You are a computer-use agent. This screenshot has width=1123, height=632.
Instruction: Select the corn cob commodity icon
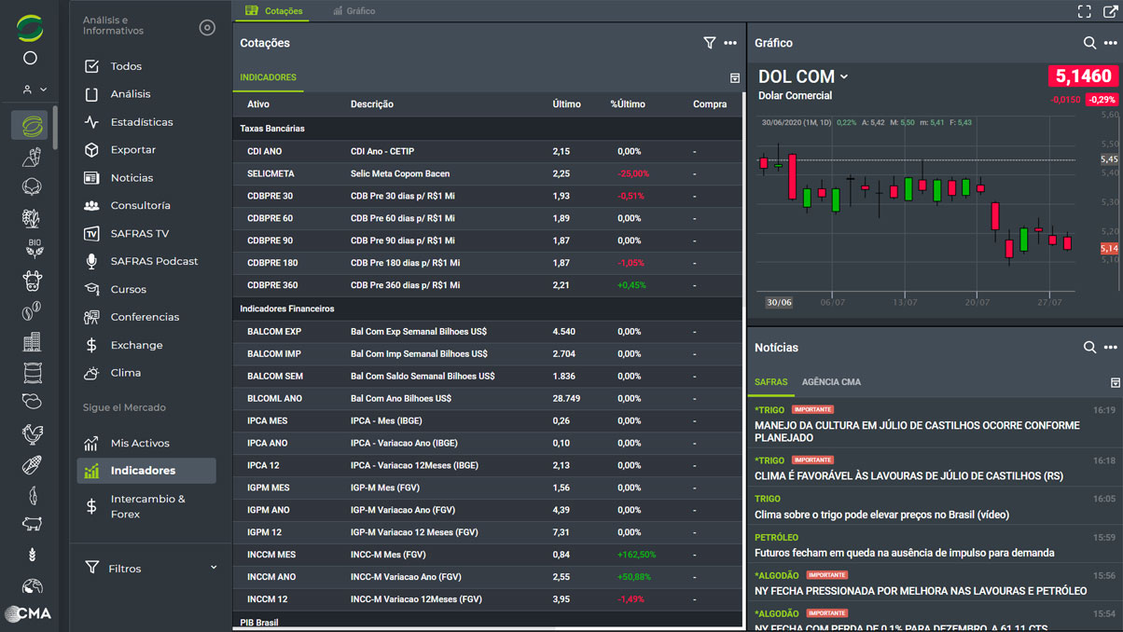32,464
